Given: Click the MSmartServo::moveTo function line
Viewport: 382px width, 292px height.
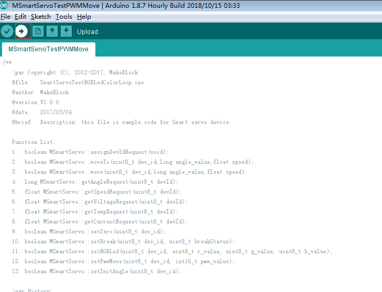Looking at the screenshot, I should (133, 162).
